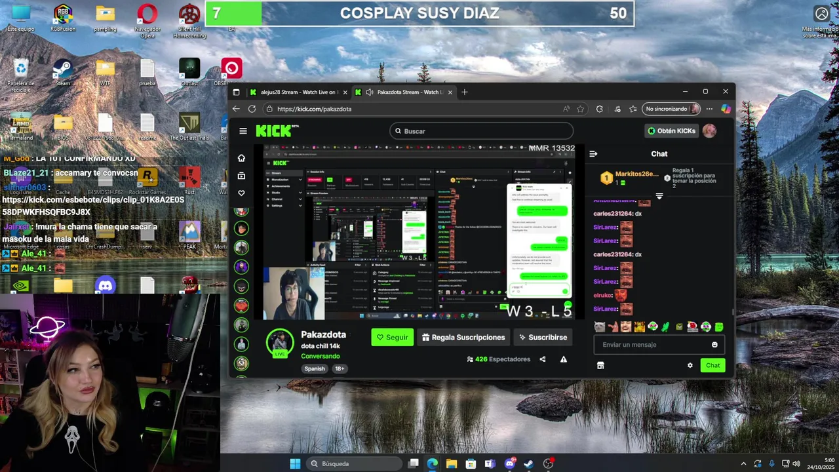Screen dimensions: 839x472
Task: Open read aloud icon in address bar
Action: tap(566, 109)
